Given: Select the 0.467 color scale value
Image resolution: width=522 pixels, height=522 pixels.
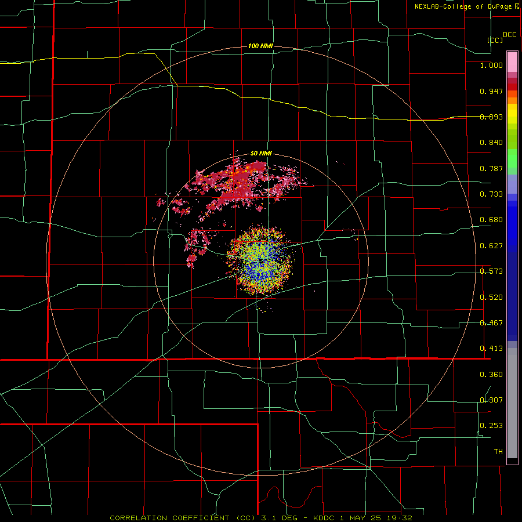Looking at the screenshot, I should 491,323.
